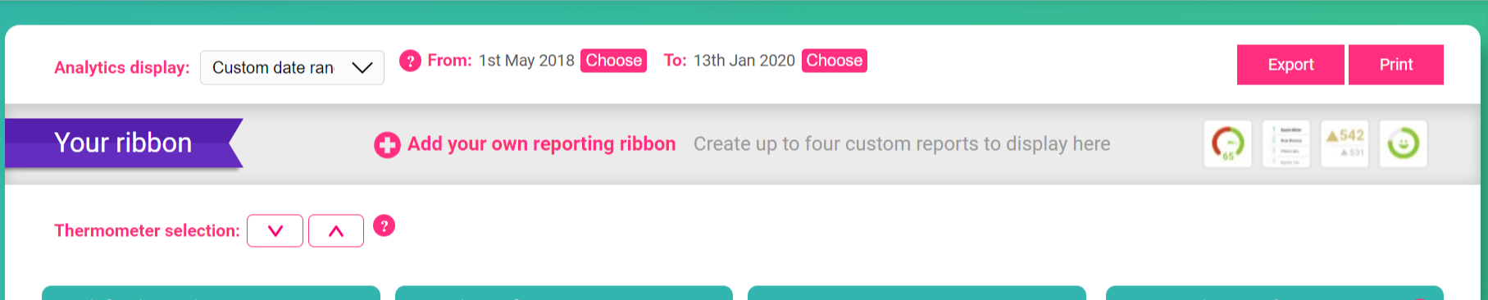Choose the To end date

[834, 61]
